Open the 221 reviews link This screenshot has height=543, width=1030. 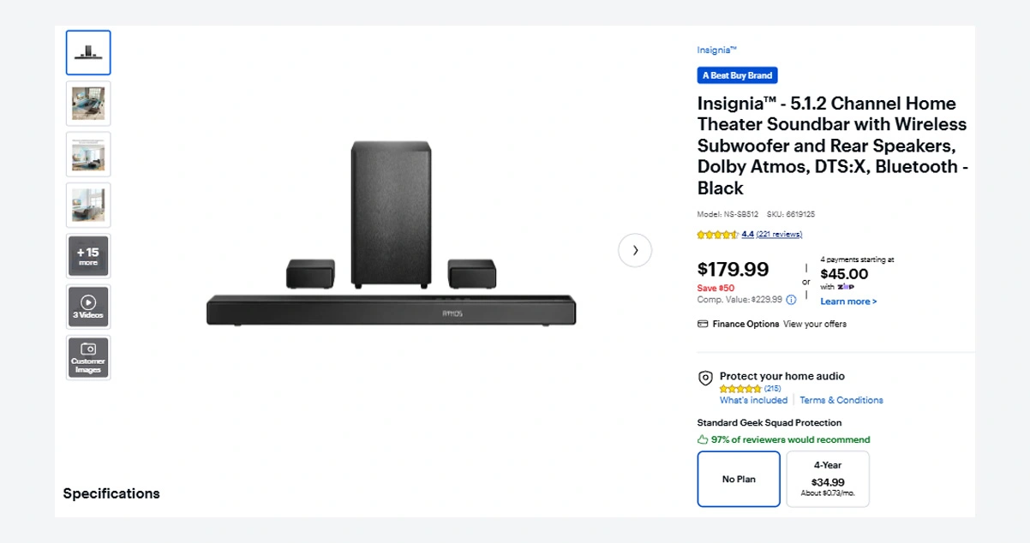tap(779, 235)
